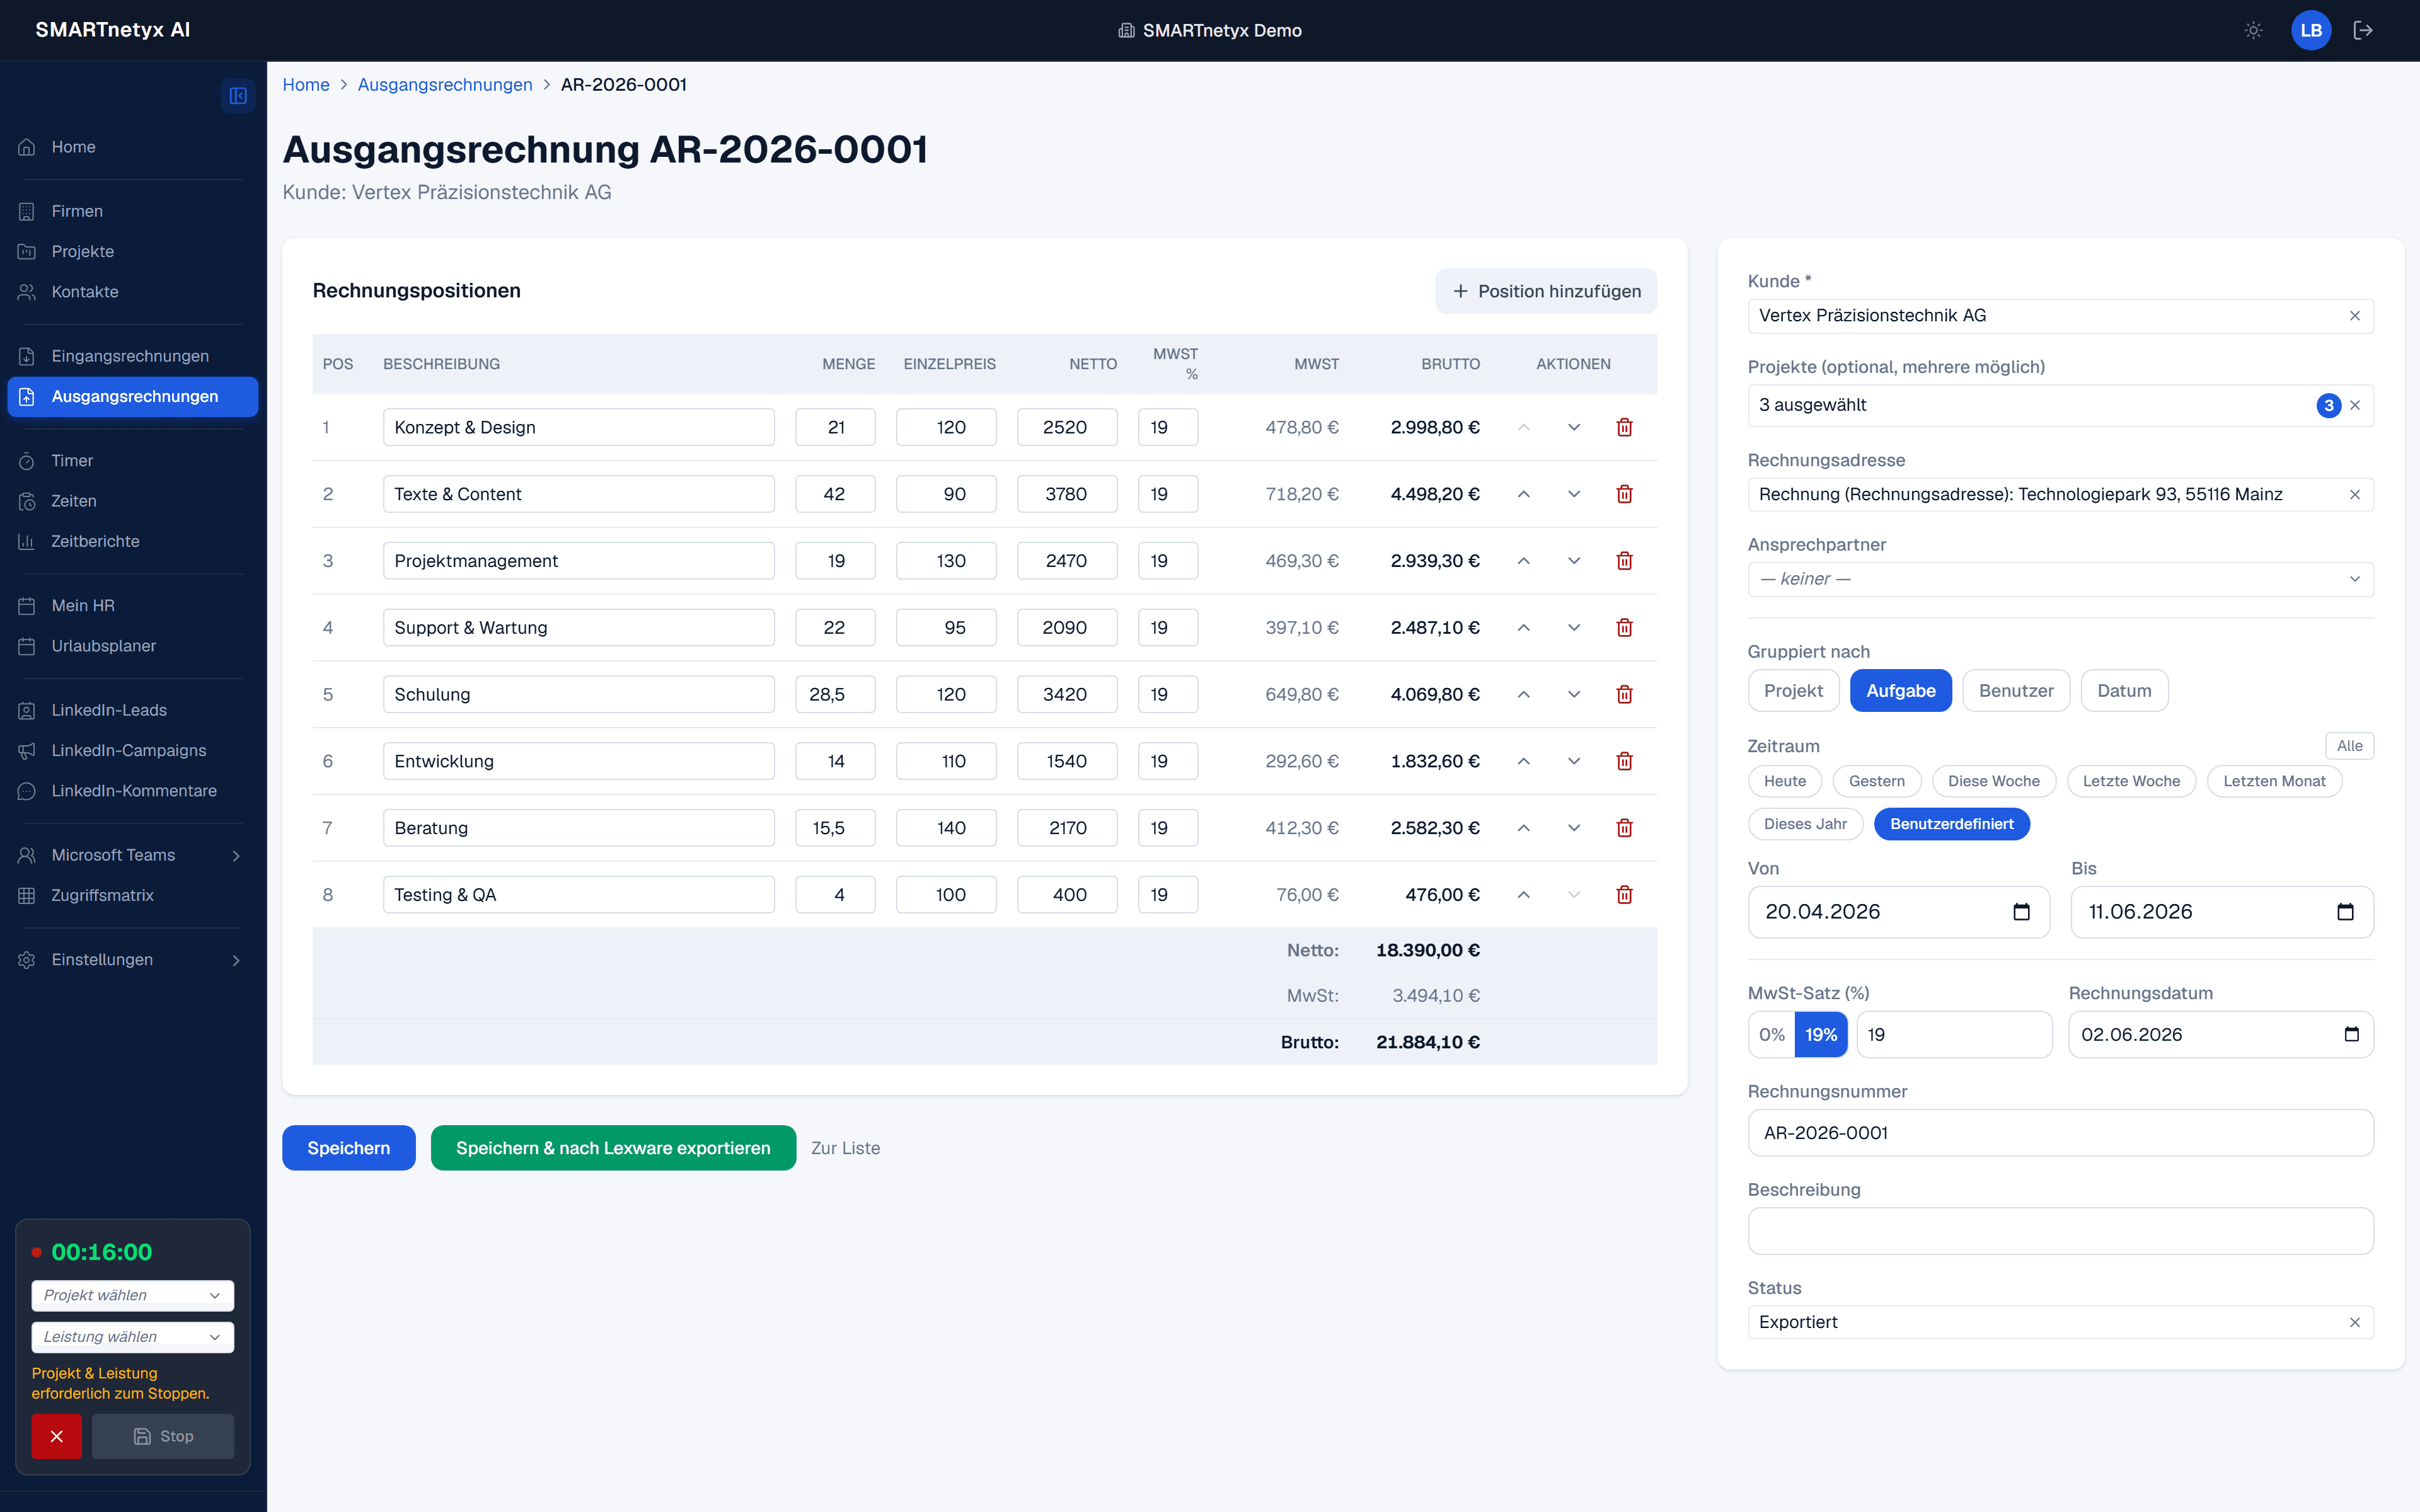The width and height of the screenshot is (2420, 1512).
Task: Choose the Letzte Woche time range
Action: click(x=2131, y=781)
